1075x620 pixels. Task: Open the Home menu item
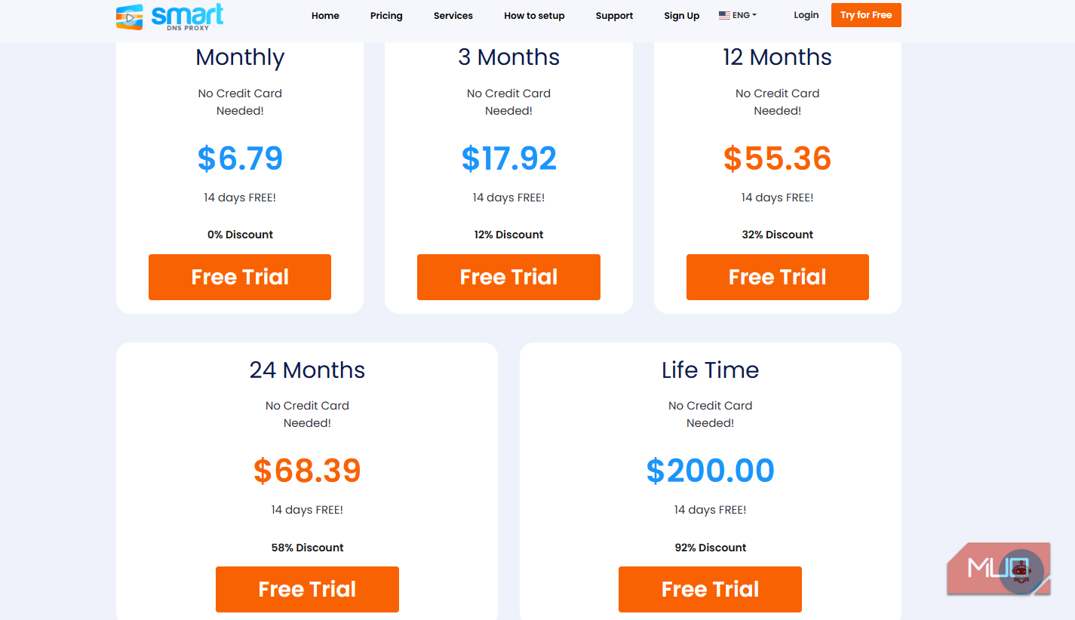[x=325, y=16]
